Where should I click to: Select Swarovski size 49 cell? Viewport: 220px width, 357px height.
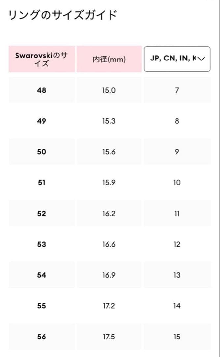click(42, 121)
